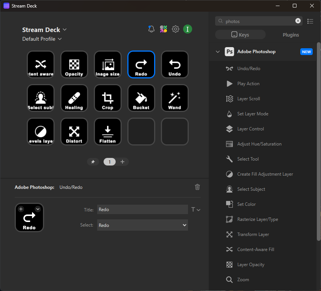Image resolution: width=321 pixels, height=291 pixels.
Task: Add a new page with the plus button
Action: (x=122, y=161)
